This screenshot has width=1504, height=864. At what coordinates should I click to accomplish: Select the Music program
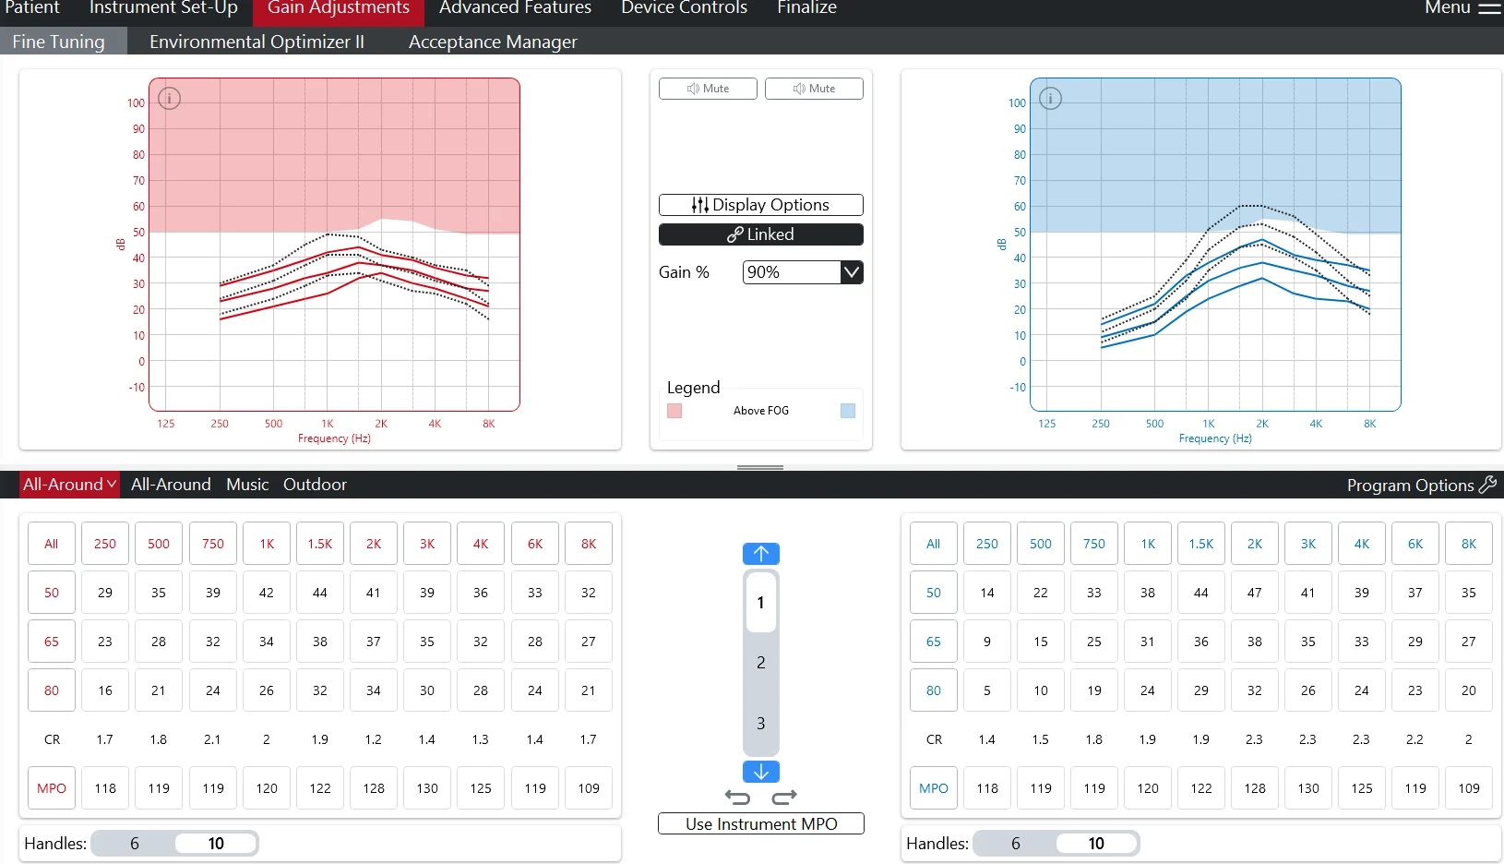coord(247,485)
